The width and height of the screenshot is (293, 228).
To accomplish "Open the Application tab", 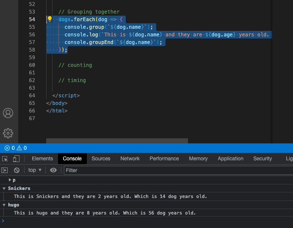I will tap(230, 159).
